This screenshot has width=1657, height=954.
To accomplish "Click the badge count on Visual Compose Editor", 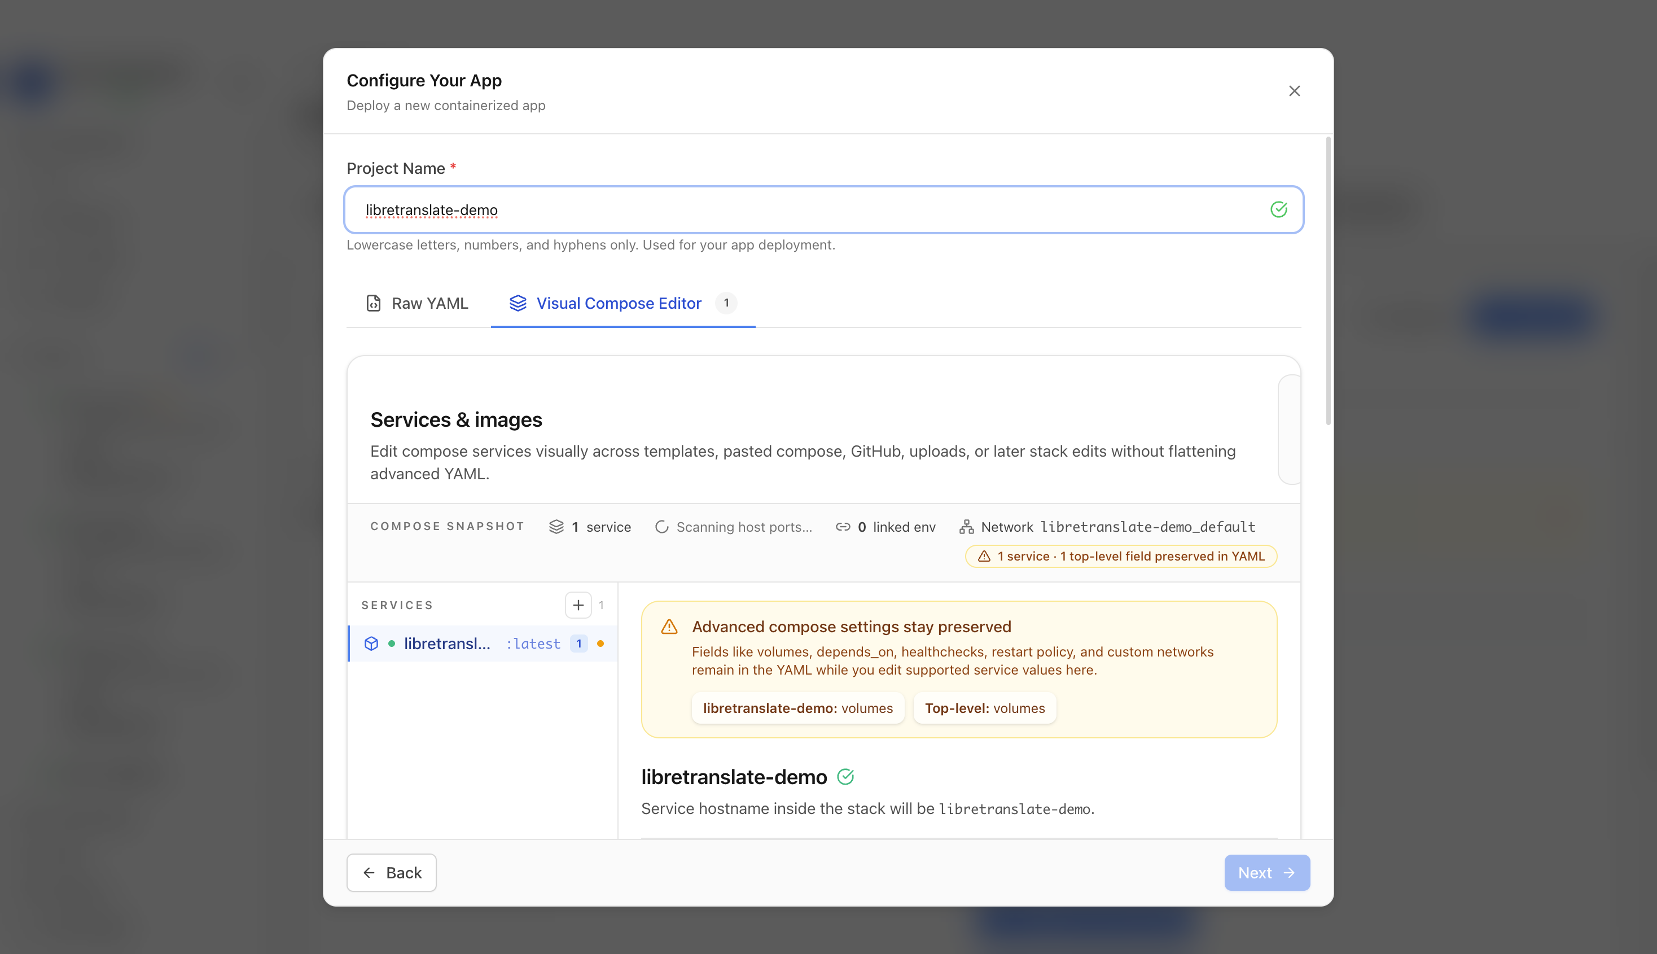I will (726, 303).
